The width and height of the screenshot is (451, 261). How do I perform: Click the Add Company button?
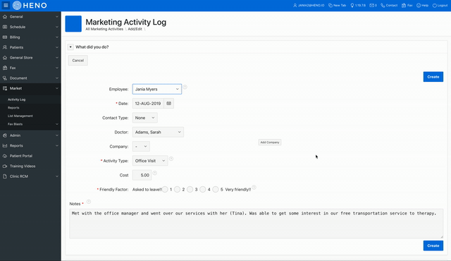(270, 142)
